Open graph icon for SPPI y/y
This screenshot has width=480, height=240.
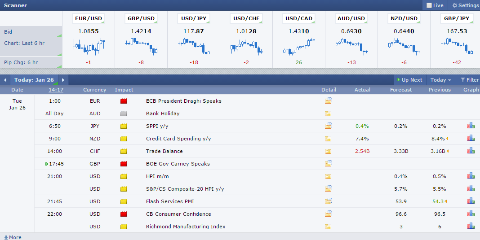click(471, 126)
